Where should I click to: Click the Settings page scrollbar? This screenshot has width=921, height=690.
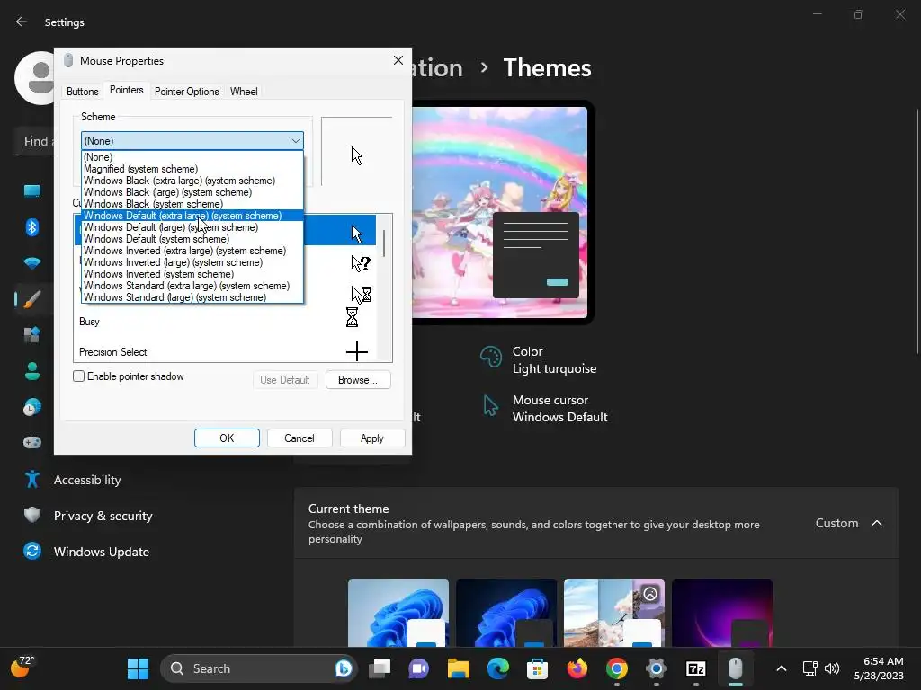click(917, 232)
